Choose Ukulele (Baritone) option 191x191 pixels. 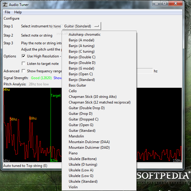tap(99, 159)
